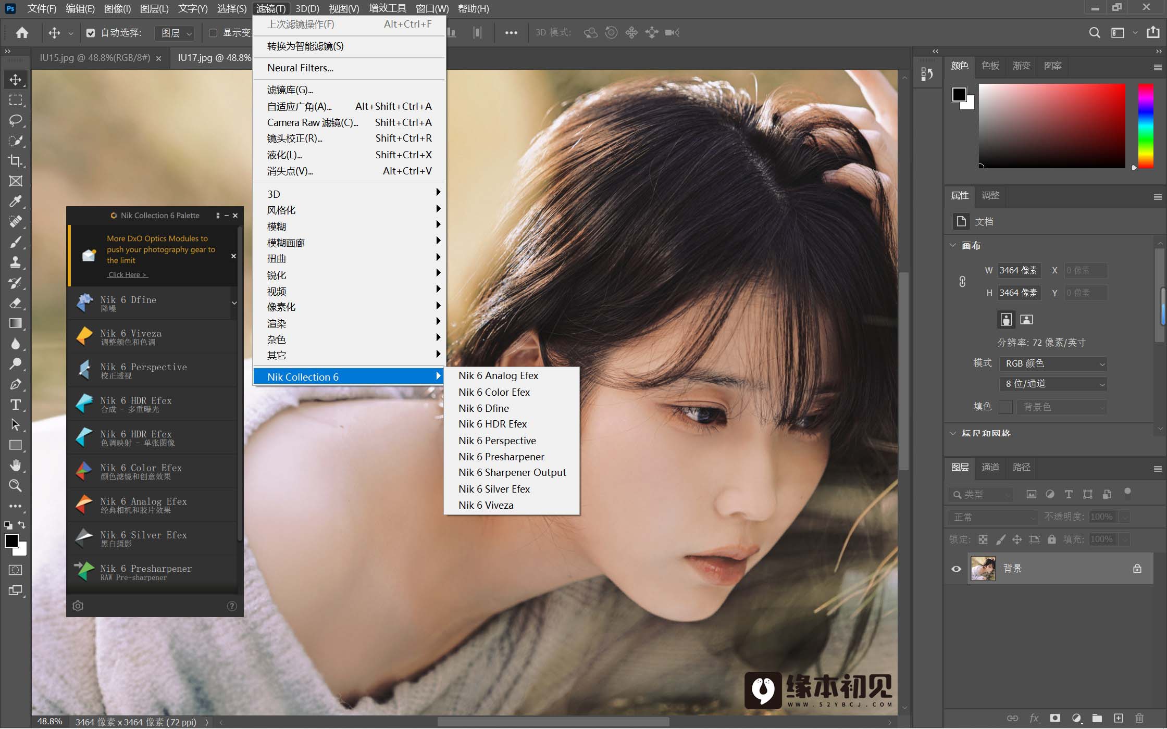Screen dimensions: 1167x729
Task: Toggle Quick Mask mode
Action: tap(16, 570)
